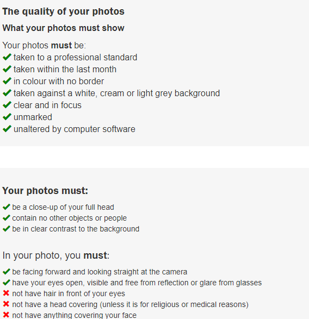Image resolution: width=309 pixels, height=319 pixels.
Task: Click tick beside 'be a close-up of your full head'
Action: [7, 207]
